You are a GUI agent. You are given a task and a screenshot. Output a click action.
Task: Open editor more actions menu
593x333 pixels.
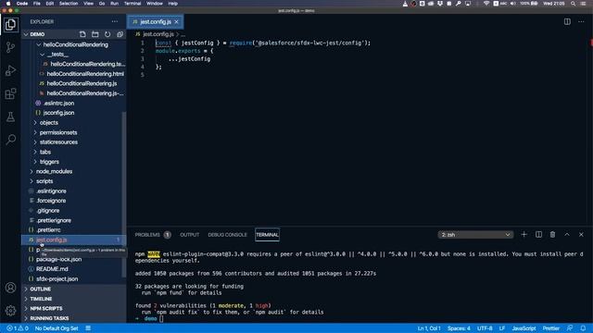pyautogui.click(x=581, y=21)
